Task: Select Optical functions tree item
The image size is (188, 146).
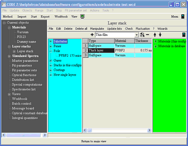Action: click(x=24, y=75)
